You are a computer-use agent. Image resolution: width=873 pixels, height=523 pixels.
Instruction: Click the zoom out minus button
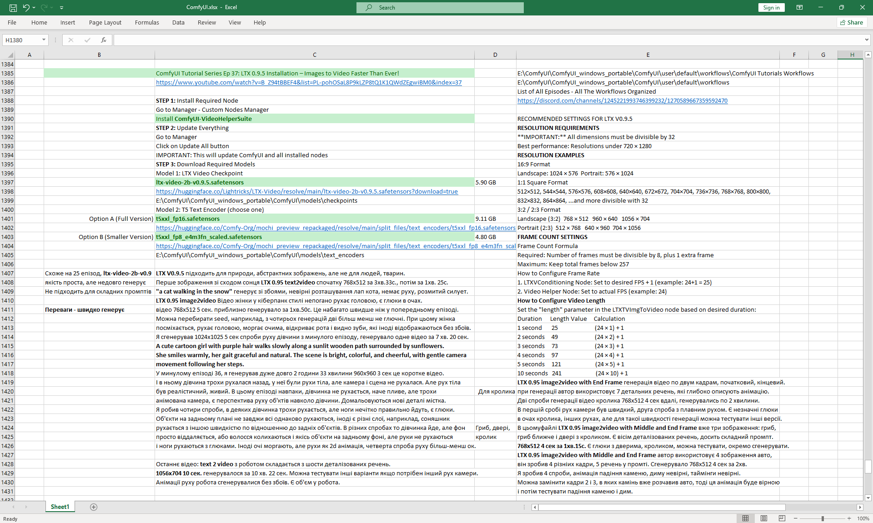click(796, 518)
